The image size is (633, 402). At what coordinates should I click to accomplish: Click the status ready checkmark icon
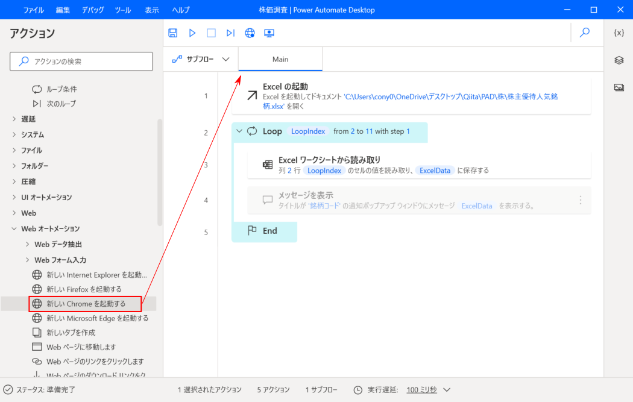click(8, 390)
